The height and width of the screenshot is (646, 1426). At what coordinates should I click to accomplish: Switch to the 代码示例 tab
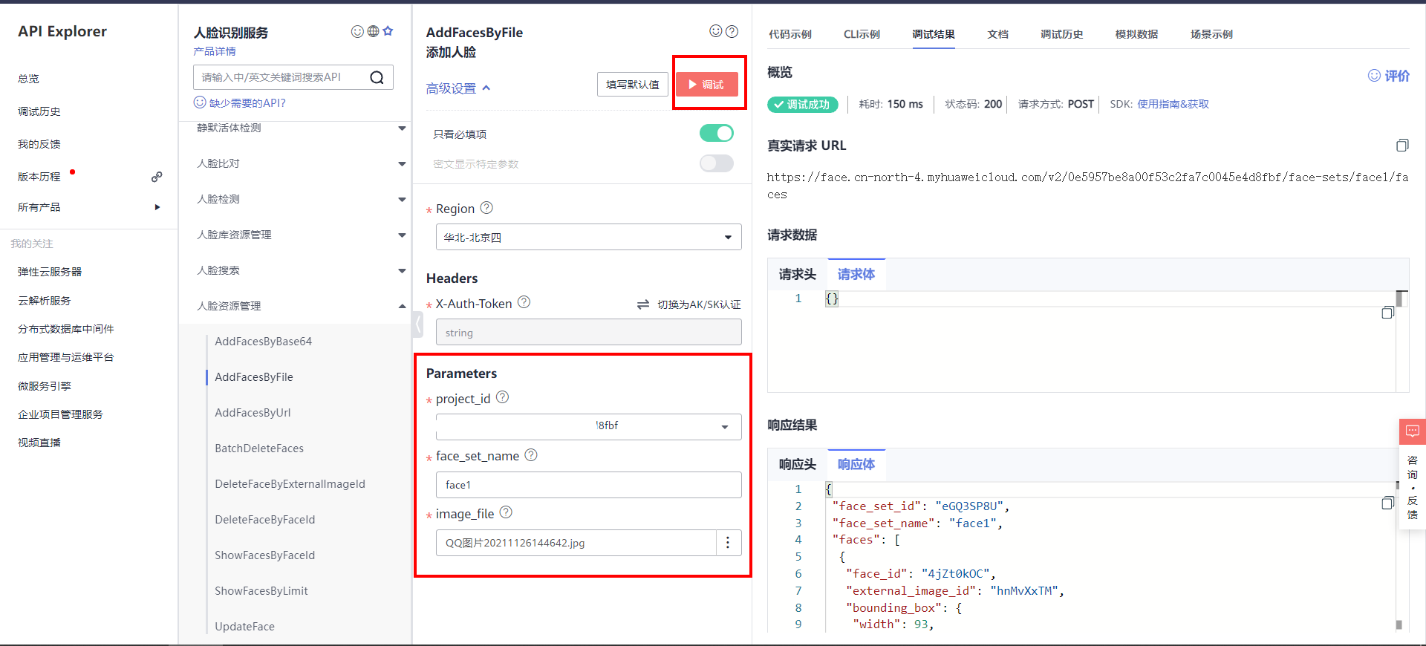[x=790, y=34]
